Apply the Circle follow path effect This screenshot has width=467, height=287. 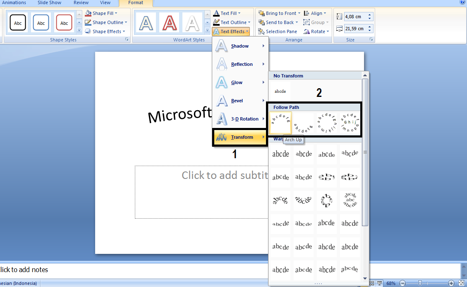pyautogui.click(x=326, y=123)
